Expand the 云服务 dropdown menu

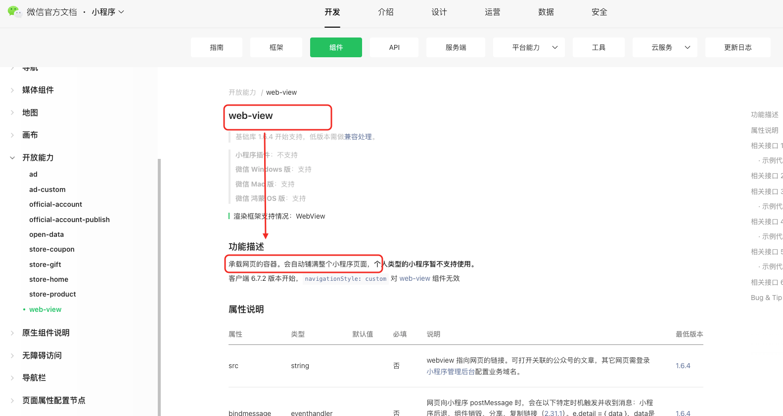664,47
